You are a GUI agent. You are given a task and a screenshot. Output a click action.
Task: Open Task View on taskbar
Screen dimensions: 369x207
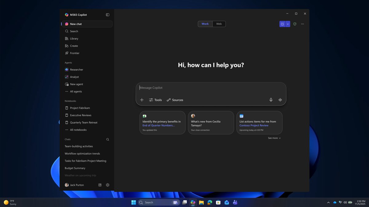click(x=184, y=202)
